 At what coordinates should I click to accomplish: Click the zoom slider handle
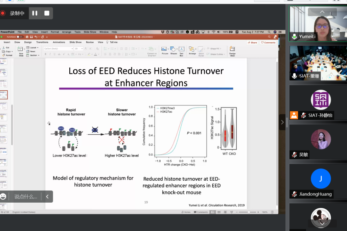pyautogui.click(x=249, y=212)
